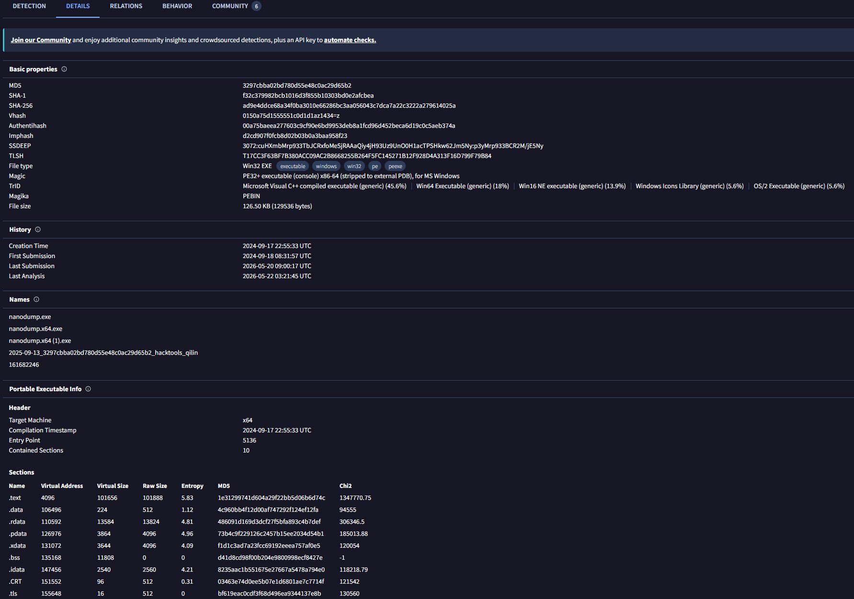This screenshot has height=599, width=854.
Task: Click the Win16 NE executable TrID entry
Action: pyautogui.click(x=572, y=186)
